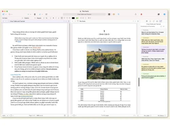The image size is (170, 128).
Task: Open the No Status dropdown in Inspector footer
Action: pos(161,115)
